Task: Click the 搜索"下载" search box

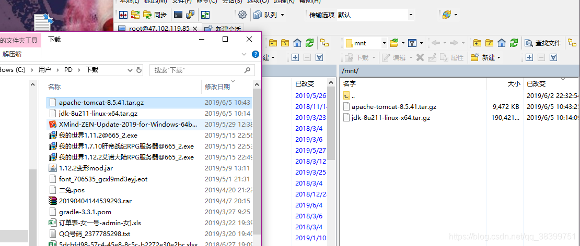Action: point(202,70)
